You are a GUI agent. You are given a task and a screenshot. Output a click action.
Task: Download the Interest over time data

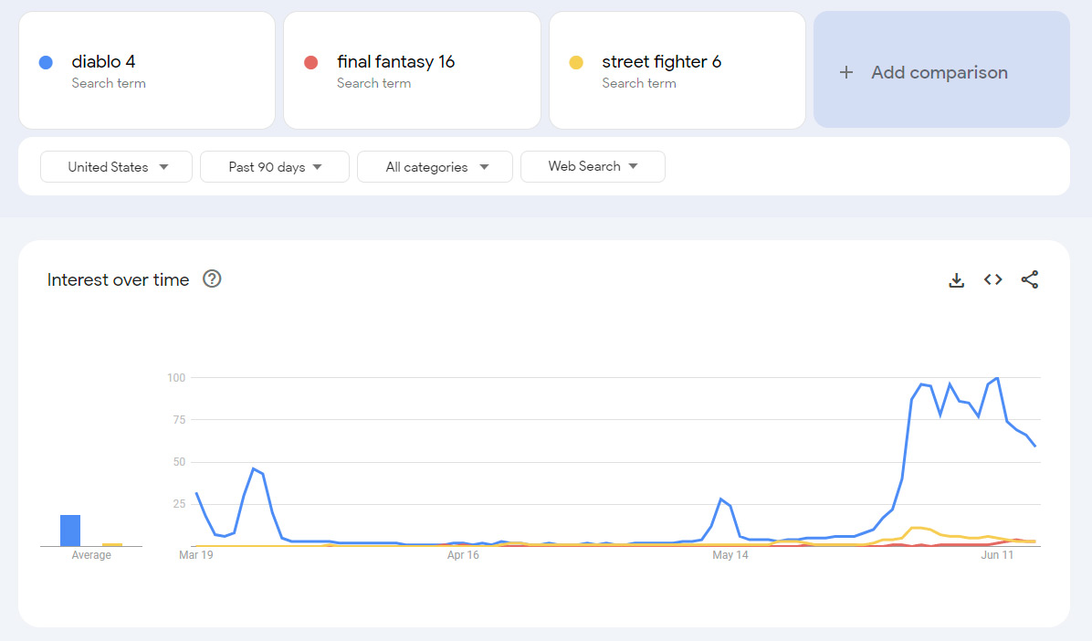click(956, 280)
